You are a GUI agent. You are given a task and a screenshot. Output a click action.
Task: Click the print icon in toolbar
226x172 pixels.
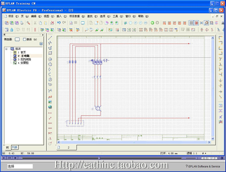22,23
